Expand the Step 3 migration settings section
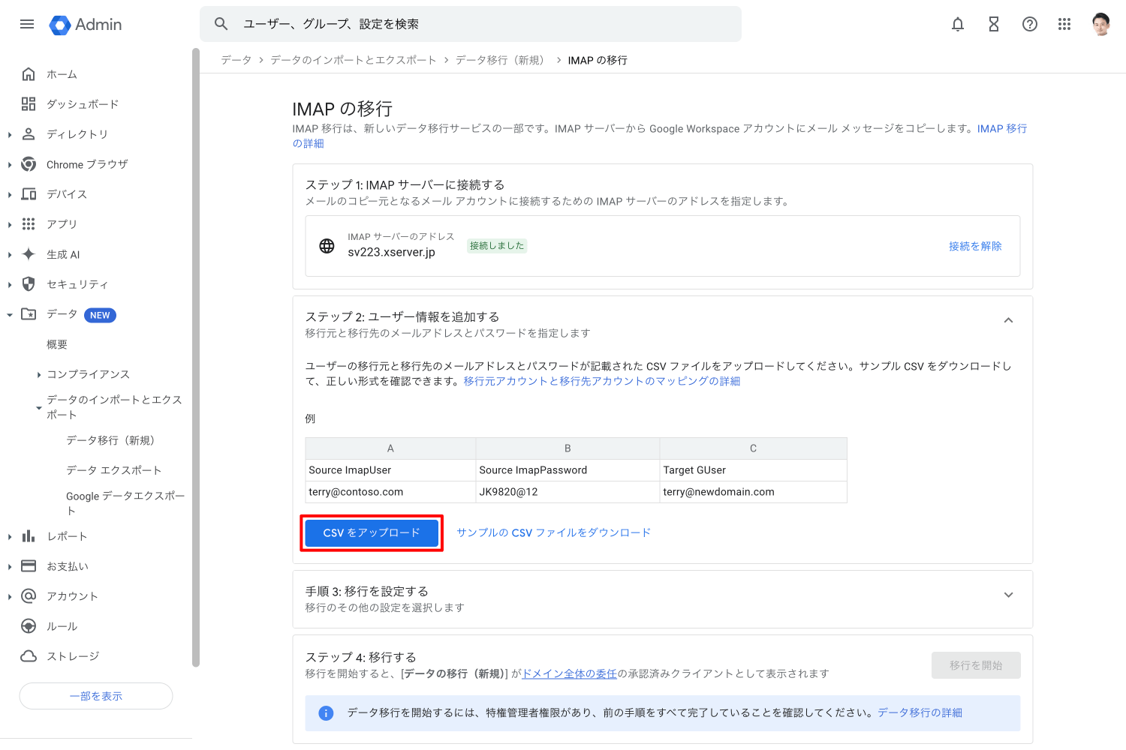Image resolution: width=1126 pixels, height=750 pixels. coord(1008,595)
